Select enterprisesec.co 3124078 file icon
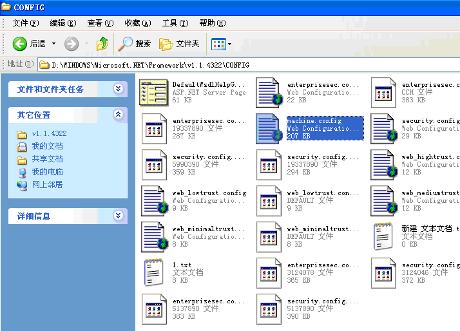This screenshot has width=460, height=331. pos(269,273)
